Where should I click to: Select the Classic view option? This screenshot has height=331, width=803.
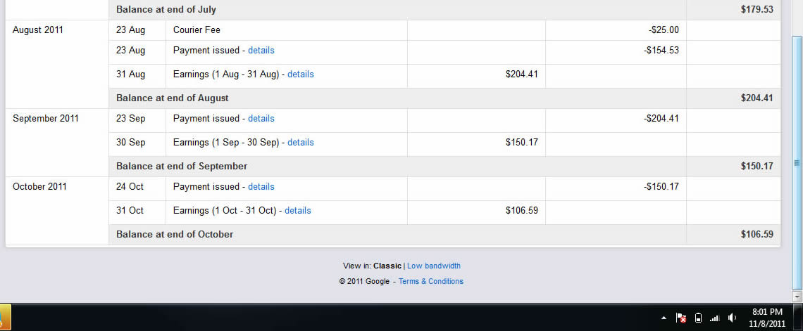click(387, 266)
